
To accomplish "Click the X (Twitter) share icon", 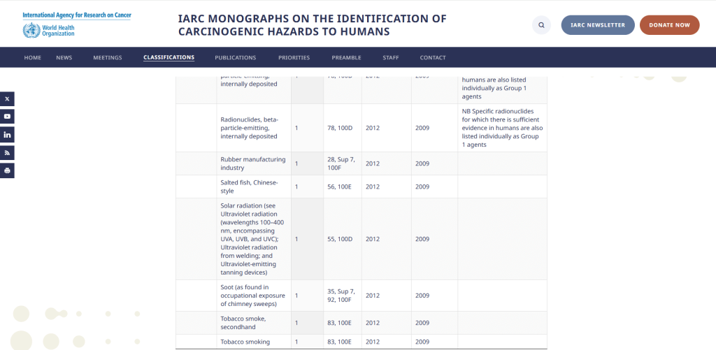I will point(7,99).
